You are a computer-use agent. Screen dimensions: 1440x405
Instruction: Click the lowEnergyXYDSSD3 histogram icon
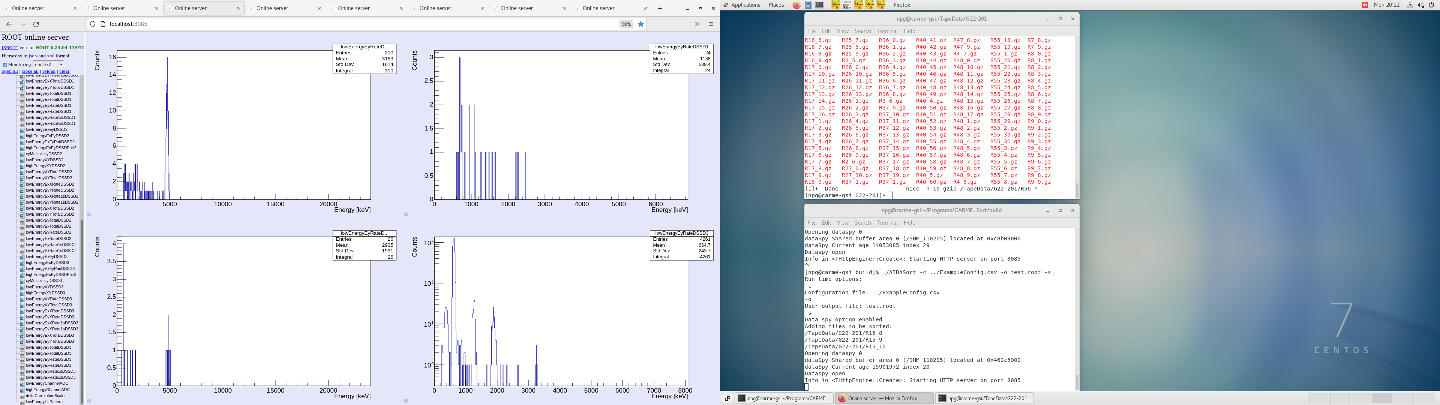(22, 287)
